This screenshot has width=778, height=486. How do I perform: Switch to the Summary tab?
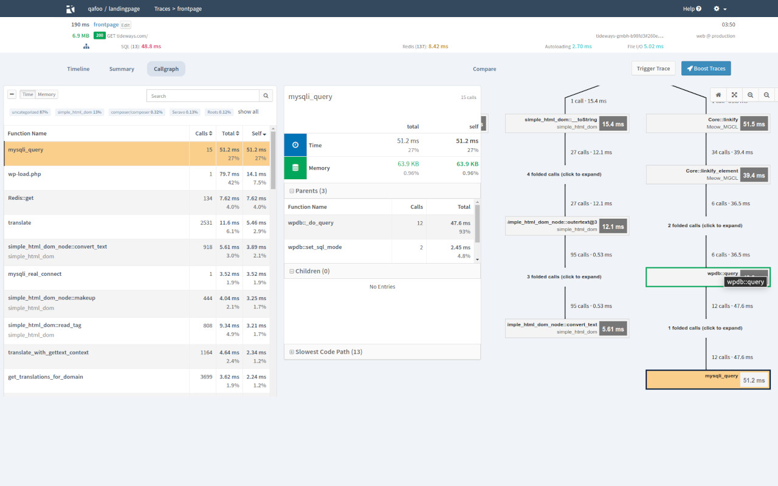pos(122,69)
